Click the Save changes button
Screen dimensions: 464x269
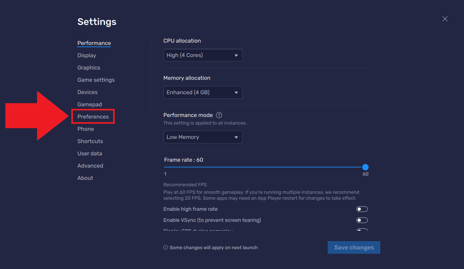(x=354, y=247)
